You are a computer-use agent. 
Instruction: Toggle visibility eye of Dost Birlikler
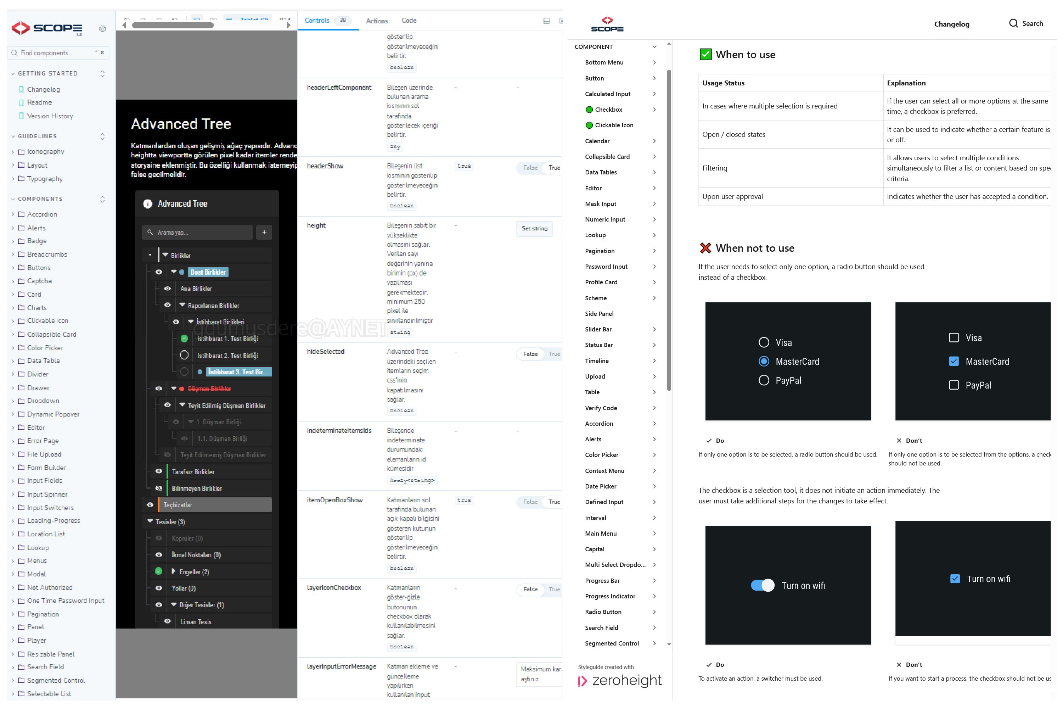coord(159,272)
